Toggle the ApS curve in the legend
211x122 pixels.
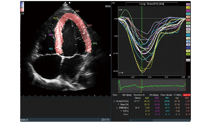pos(189,8)
